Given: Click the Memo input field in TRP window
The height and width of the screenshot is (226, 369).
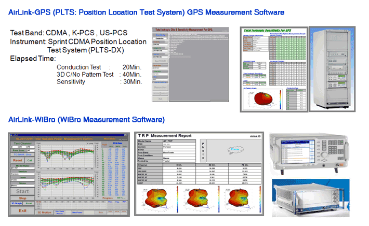Looking at the screenshot, I should point(22,186).
